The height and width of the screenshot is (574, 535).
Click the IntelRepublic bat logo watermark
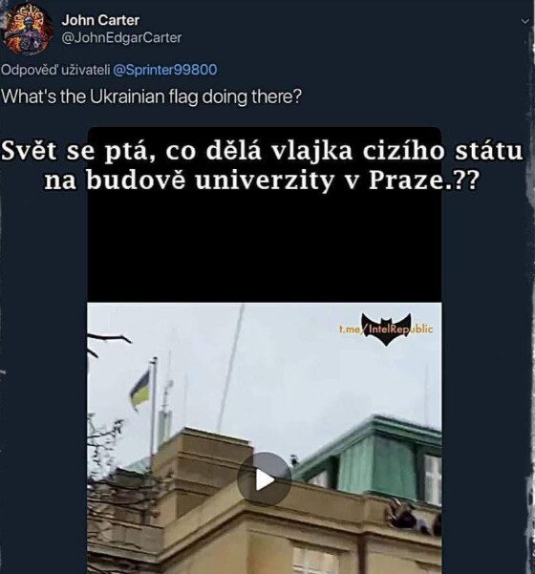[x=386, y=330]
